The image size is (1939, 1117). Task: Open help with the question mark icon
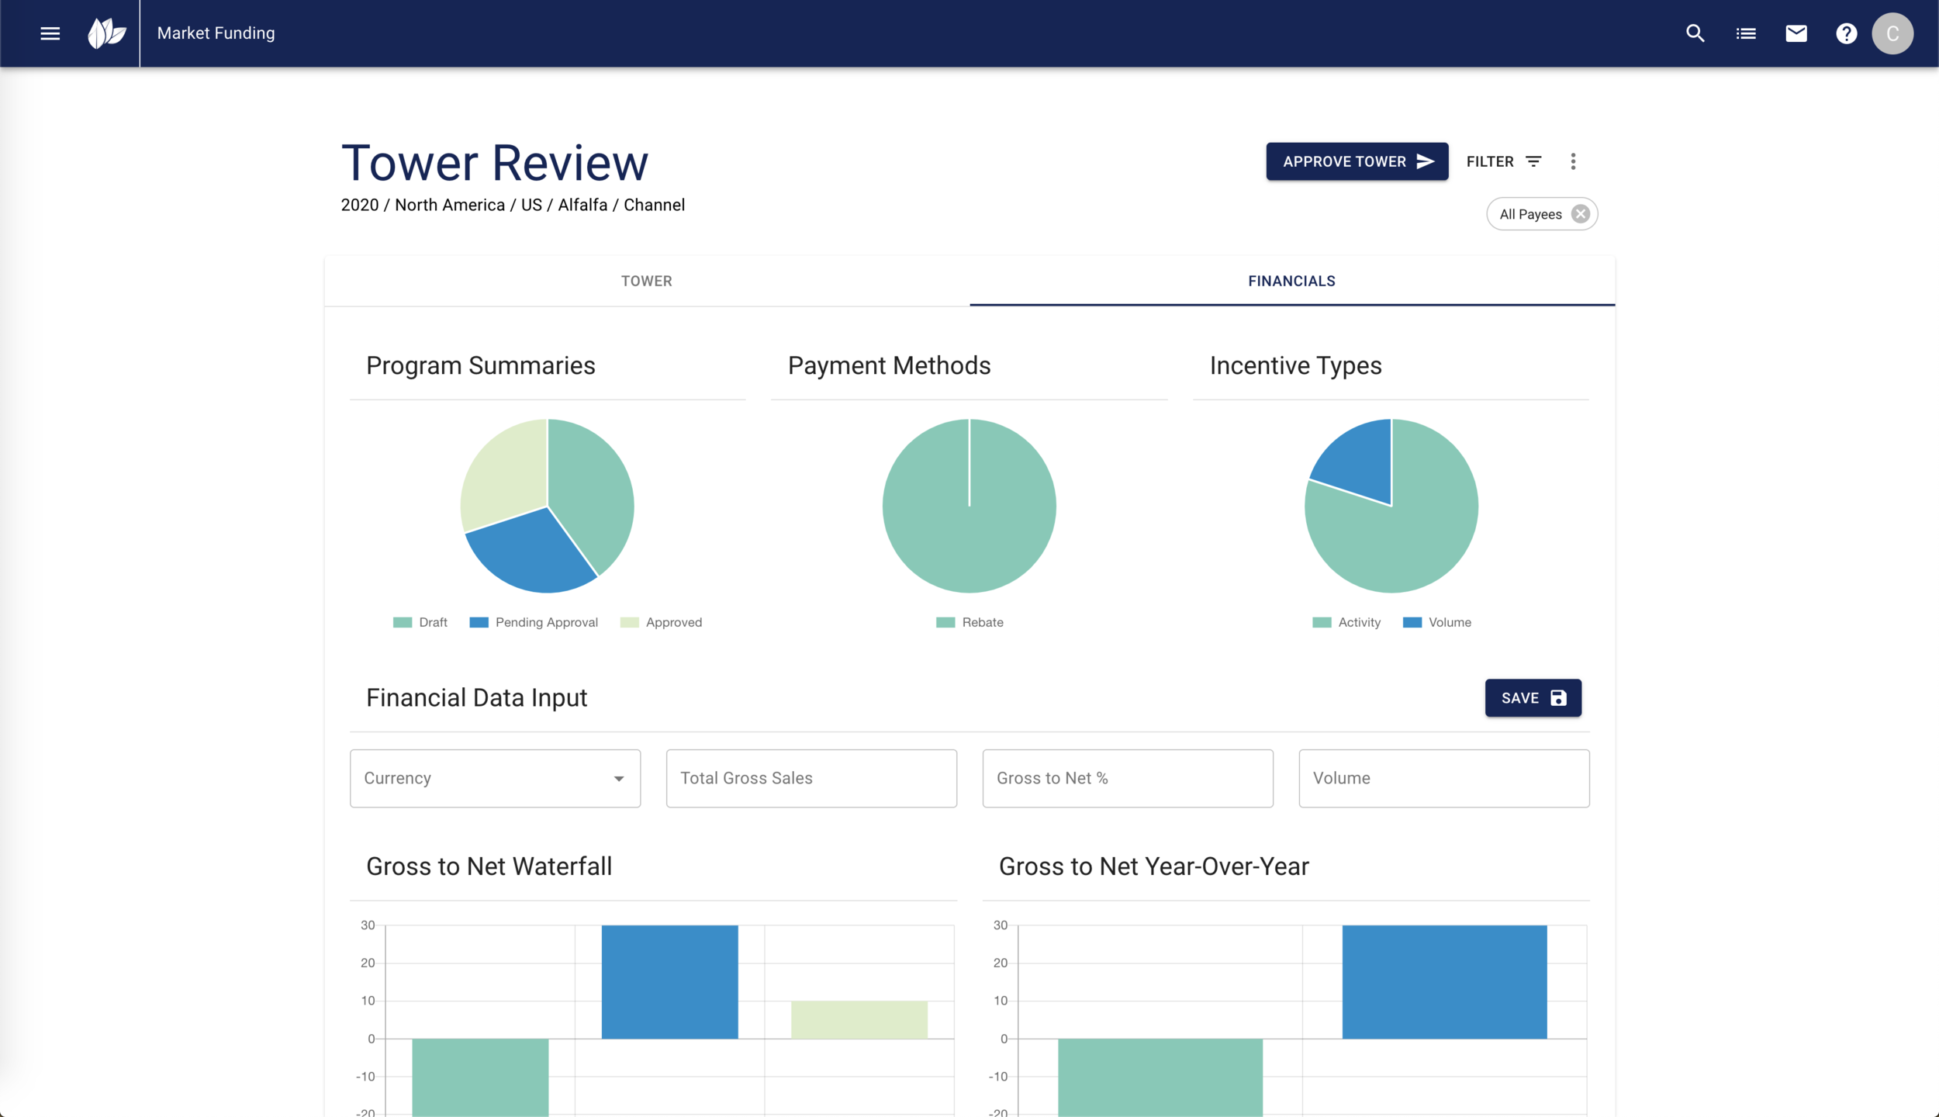[1847, 33]
